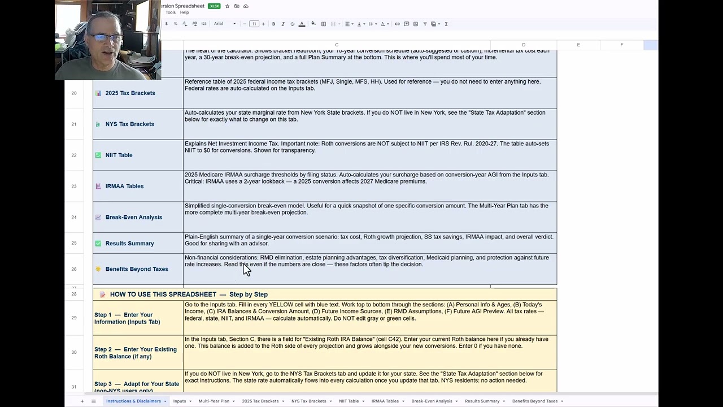Screen dimensions: 723x407
Task: Open the borders tool
Action: click(x=324, y=24)
